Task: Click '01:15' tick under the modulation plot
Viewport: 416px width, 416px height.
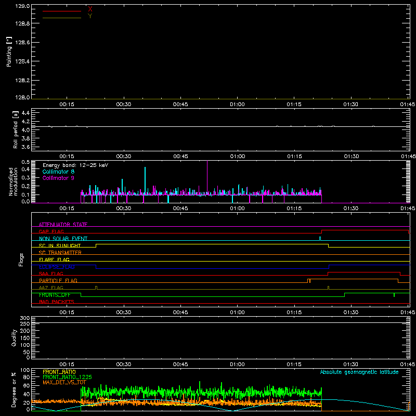Action: (x=294, y=209)
